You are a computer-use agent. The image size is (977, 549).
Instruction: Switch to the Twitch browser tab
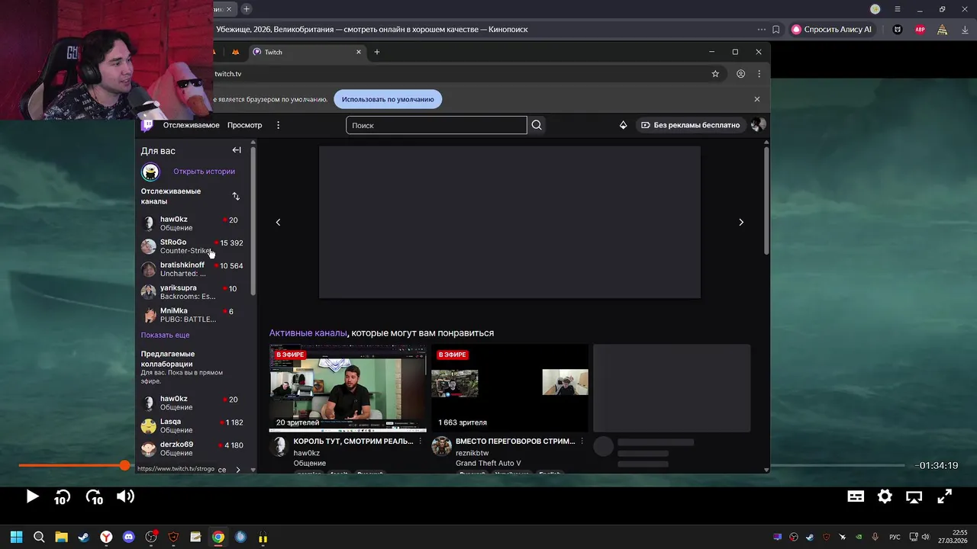[305, 52]
